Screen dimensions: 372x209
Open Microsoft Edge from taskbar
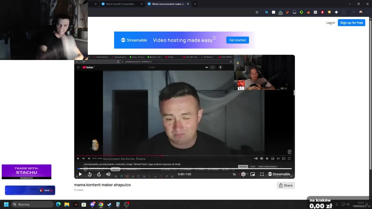tap(58, 204)
